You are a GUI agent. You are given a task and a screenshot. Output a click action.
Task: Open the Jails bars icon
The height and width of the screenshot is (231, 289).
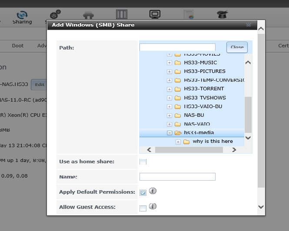(122, 14)
